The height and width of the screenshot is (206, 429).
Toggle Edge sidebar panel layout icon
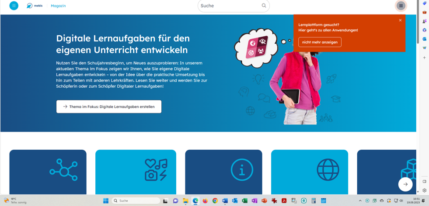coord(424,182)
